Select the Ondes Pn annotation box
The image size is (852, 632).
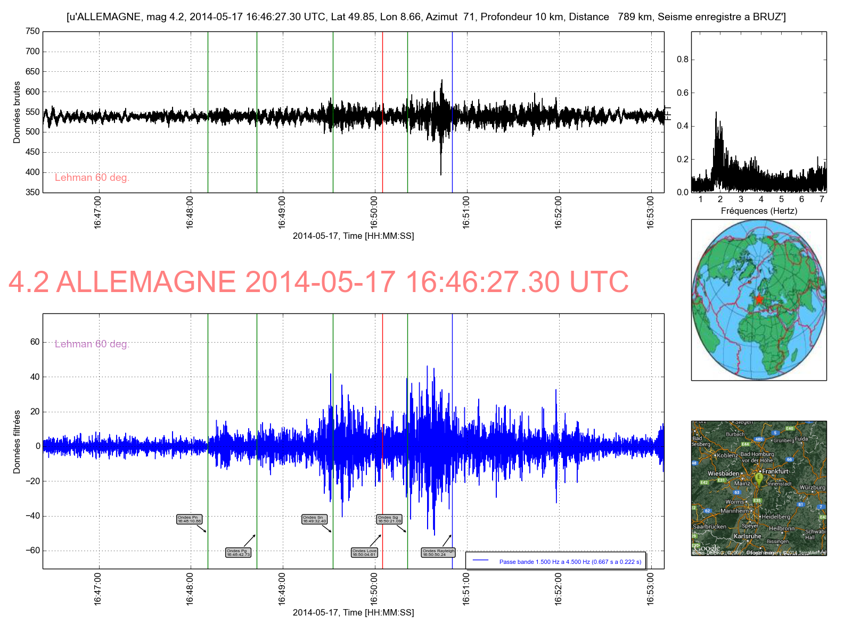[x=190, y=519]
